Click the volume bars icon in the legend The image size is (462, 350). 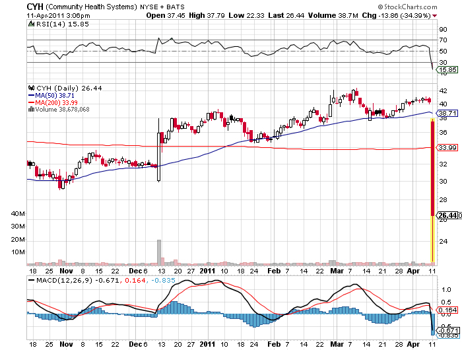tap(31, 110)
